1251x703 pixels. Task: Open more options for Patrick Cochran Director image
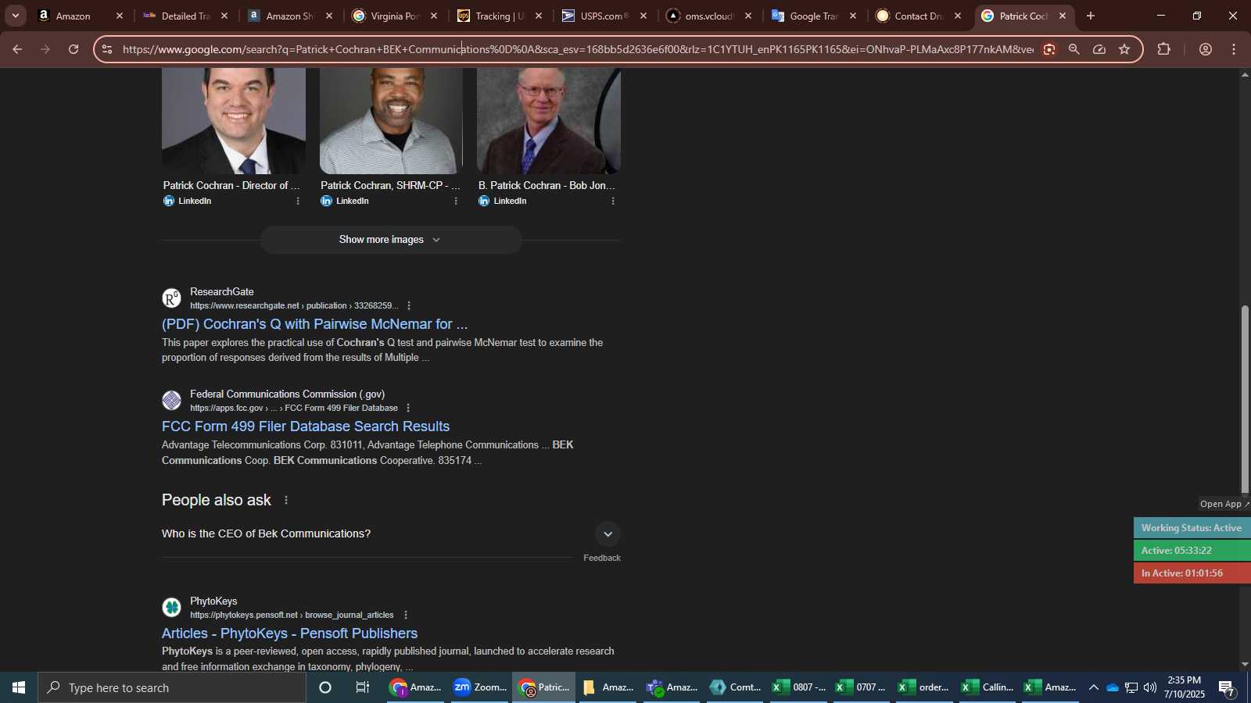point(298,201)
